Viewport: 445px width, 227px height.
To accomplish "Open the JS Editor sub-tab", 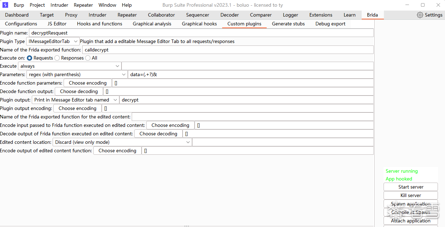I will (x=57, y=24).
